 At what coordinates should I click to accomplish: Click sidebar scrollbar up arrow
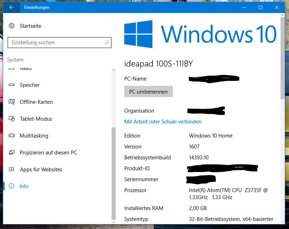[114, 70]
